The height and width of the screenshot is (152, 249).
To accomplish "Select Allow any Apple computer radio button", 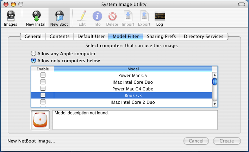I will 33,53.
